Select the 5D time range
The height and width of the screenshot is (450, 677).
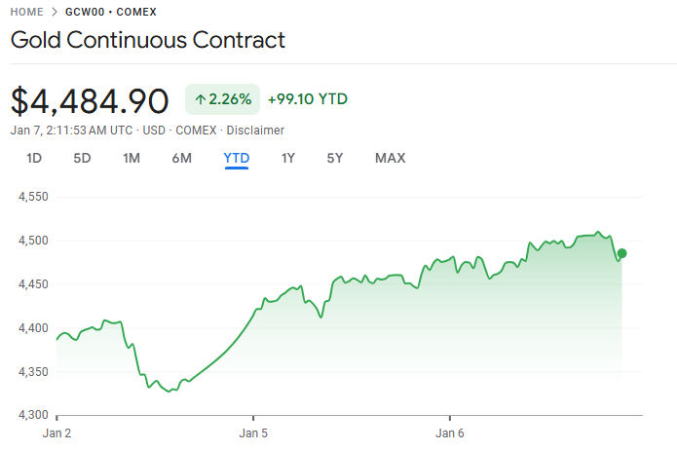tap(82, 158)
